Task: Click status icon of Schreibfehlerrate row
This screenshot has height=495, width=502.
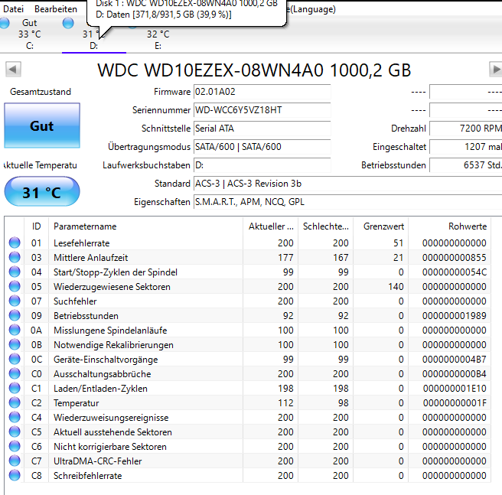Action: [15, 475]
